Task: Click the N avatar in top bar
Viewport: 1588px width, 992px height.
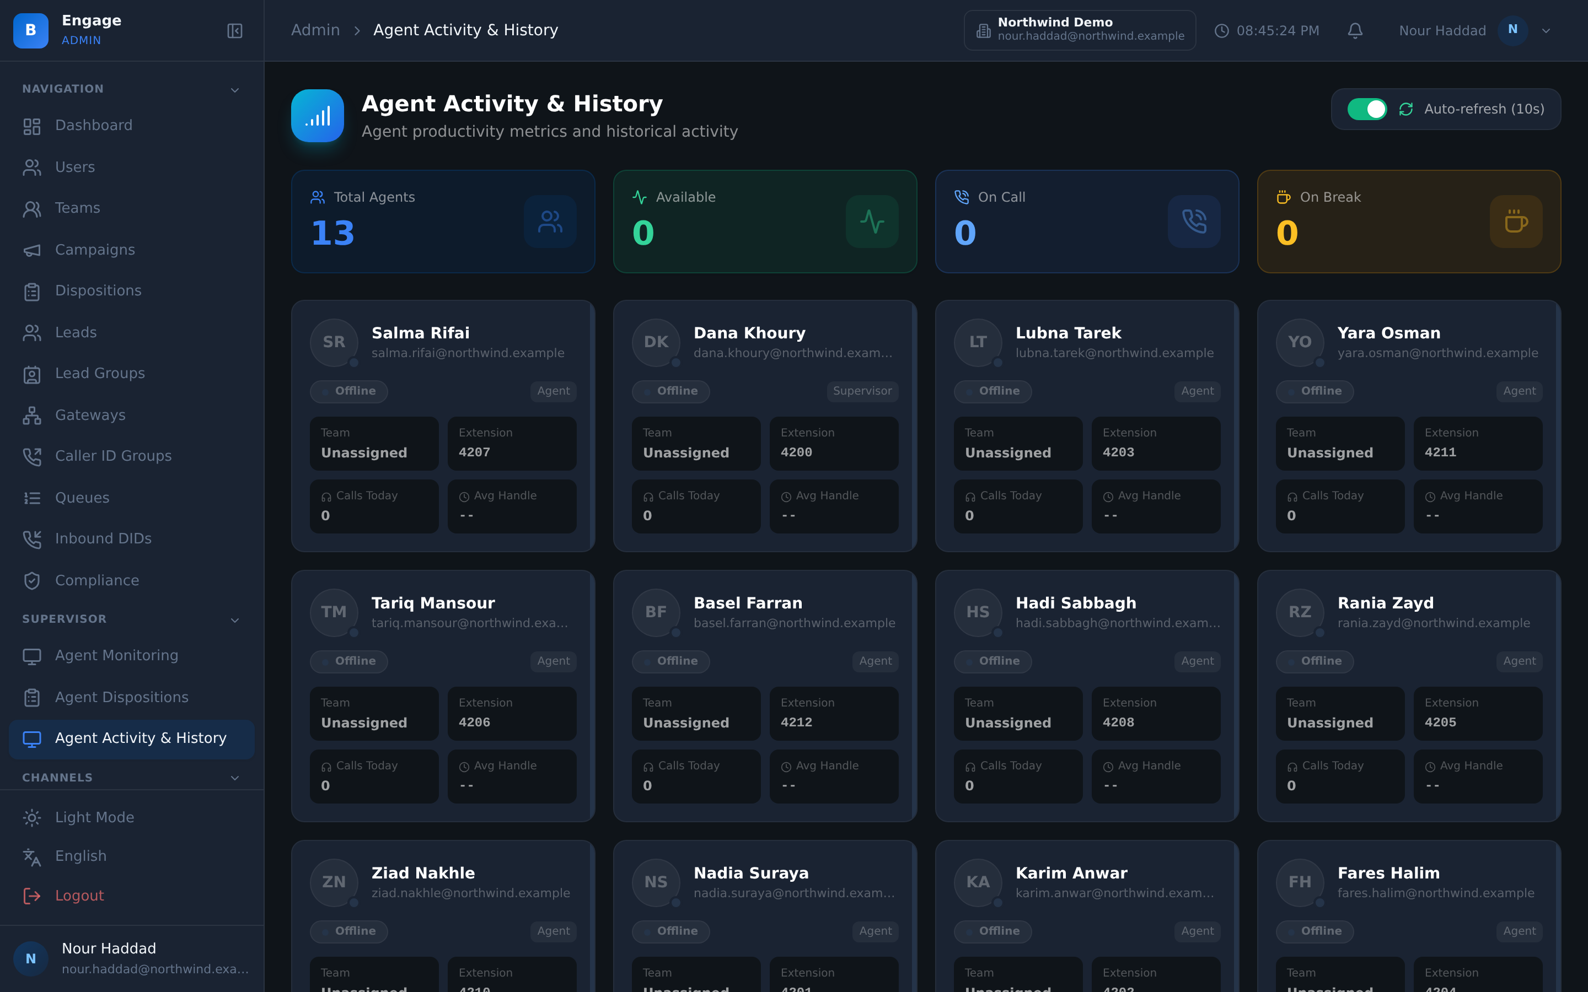Action: [1512, 30]
